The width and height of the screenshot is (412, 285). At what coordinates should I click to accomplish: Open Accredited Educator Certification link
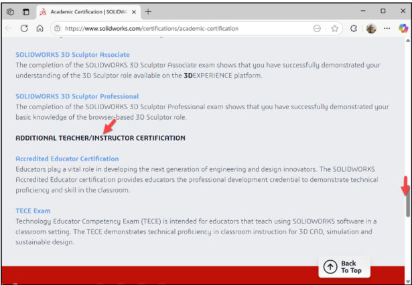coord(67,159)
